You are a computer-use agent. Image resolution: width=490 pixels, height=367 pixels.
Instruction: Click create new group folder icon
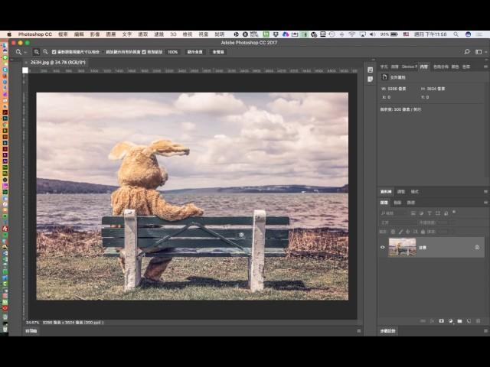(x=459, y=321)
